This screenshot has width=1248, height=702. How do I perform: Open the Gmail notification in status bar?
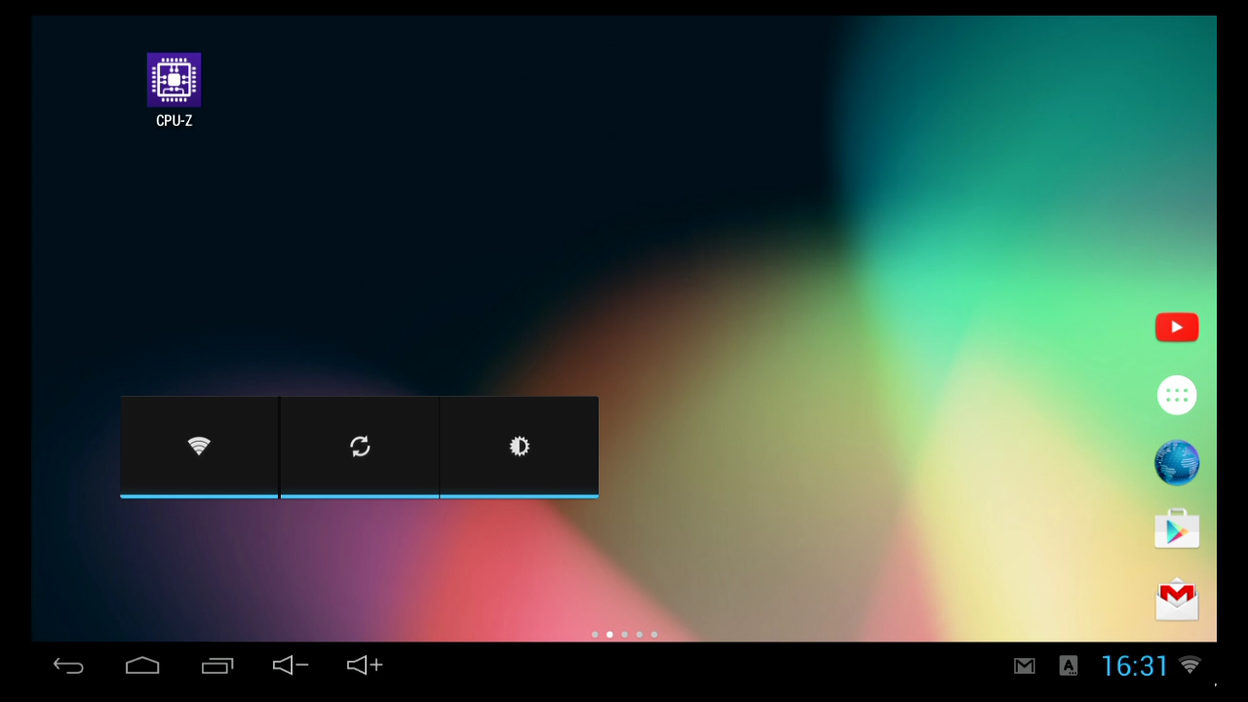pyautogui.click(x=1024, y=666)
